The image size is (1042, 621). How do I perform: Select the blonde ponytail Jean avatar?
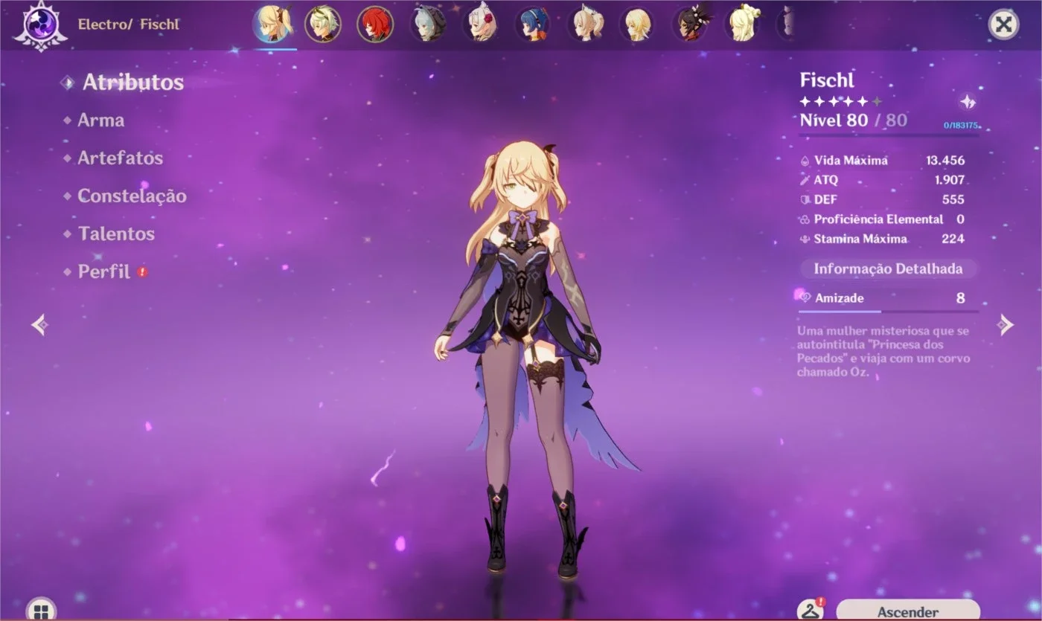tap(586, 24)
